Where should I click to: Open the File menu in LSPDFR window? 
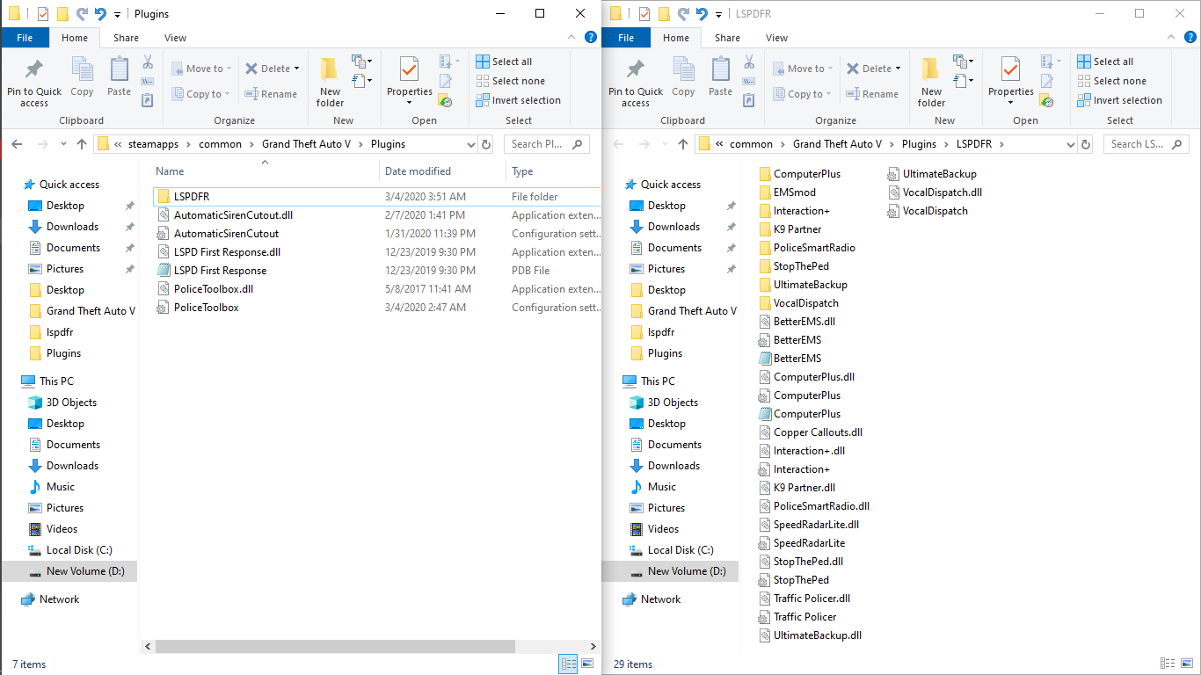tap(626, 38)
